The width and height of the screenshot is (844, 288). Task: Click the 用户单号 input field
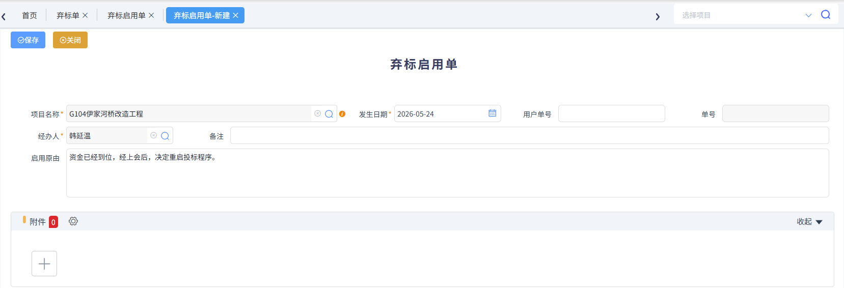tap(612, 113)
